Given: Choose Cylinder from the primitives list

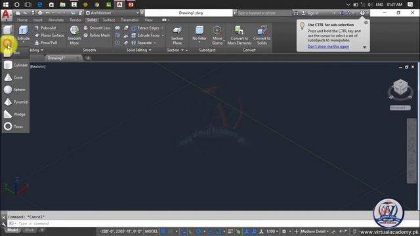Looking at the screenshot, I should 16,65.
